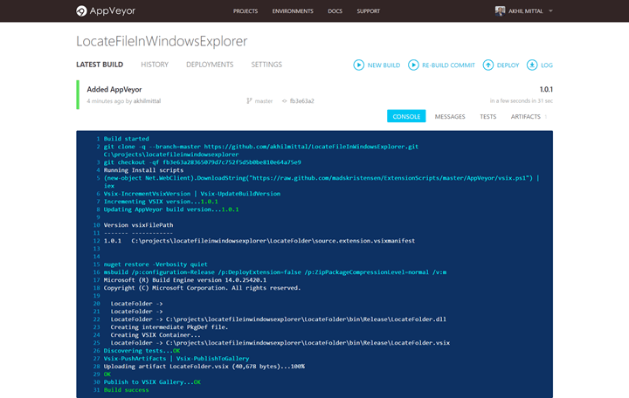Viewport: 629px width, 398px height.
Task: Open the Settings tab
Action: [266, 65]
